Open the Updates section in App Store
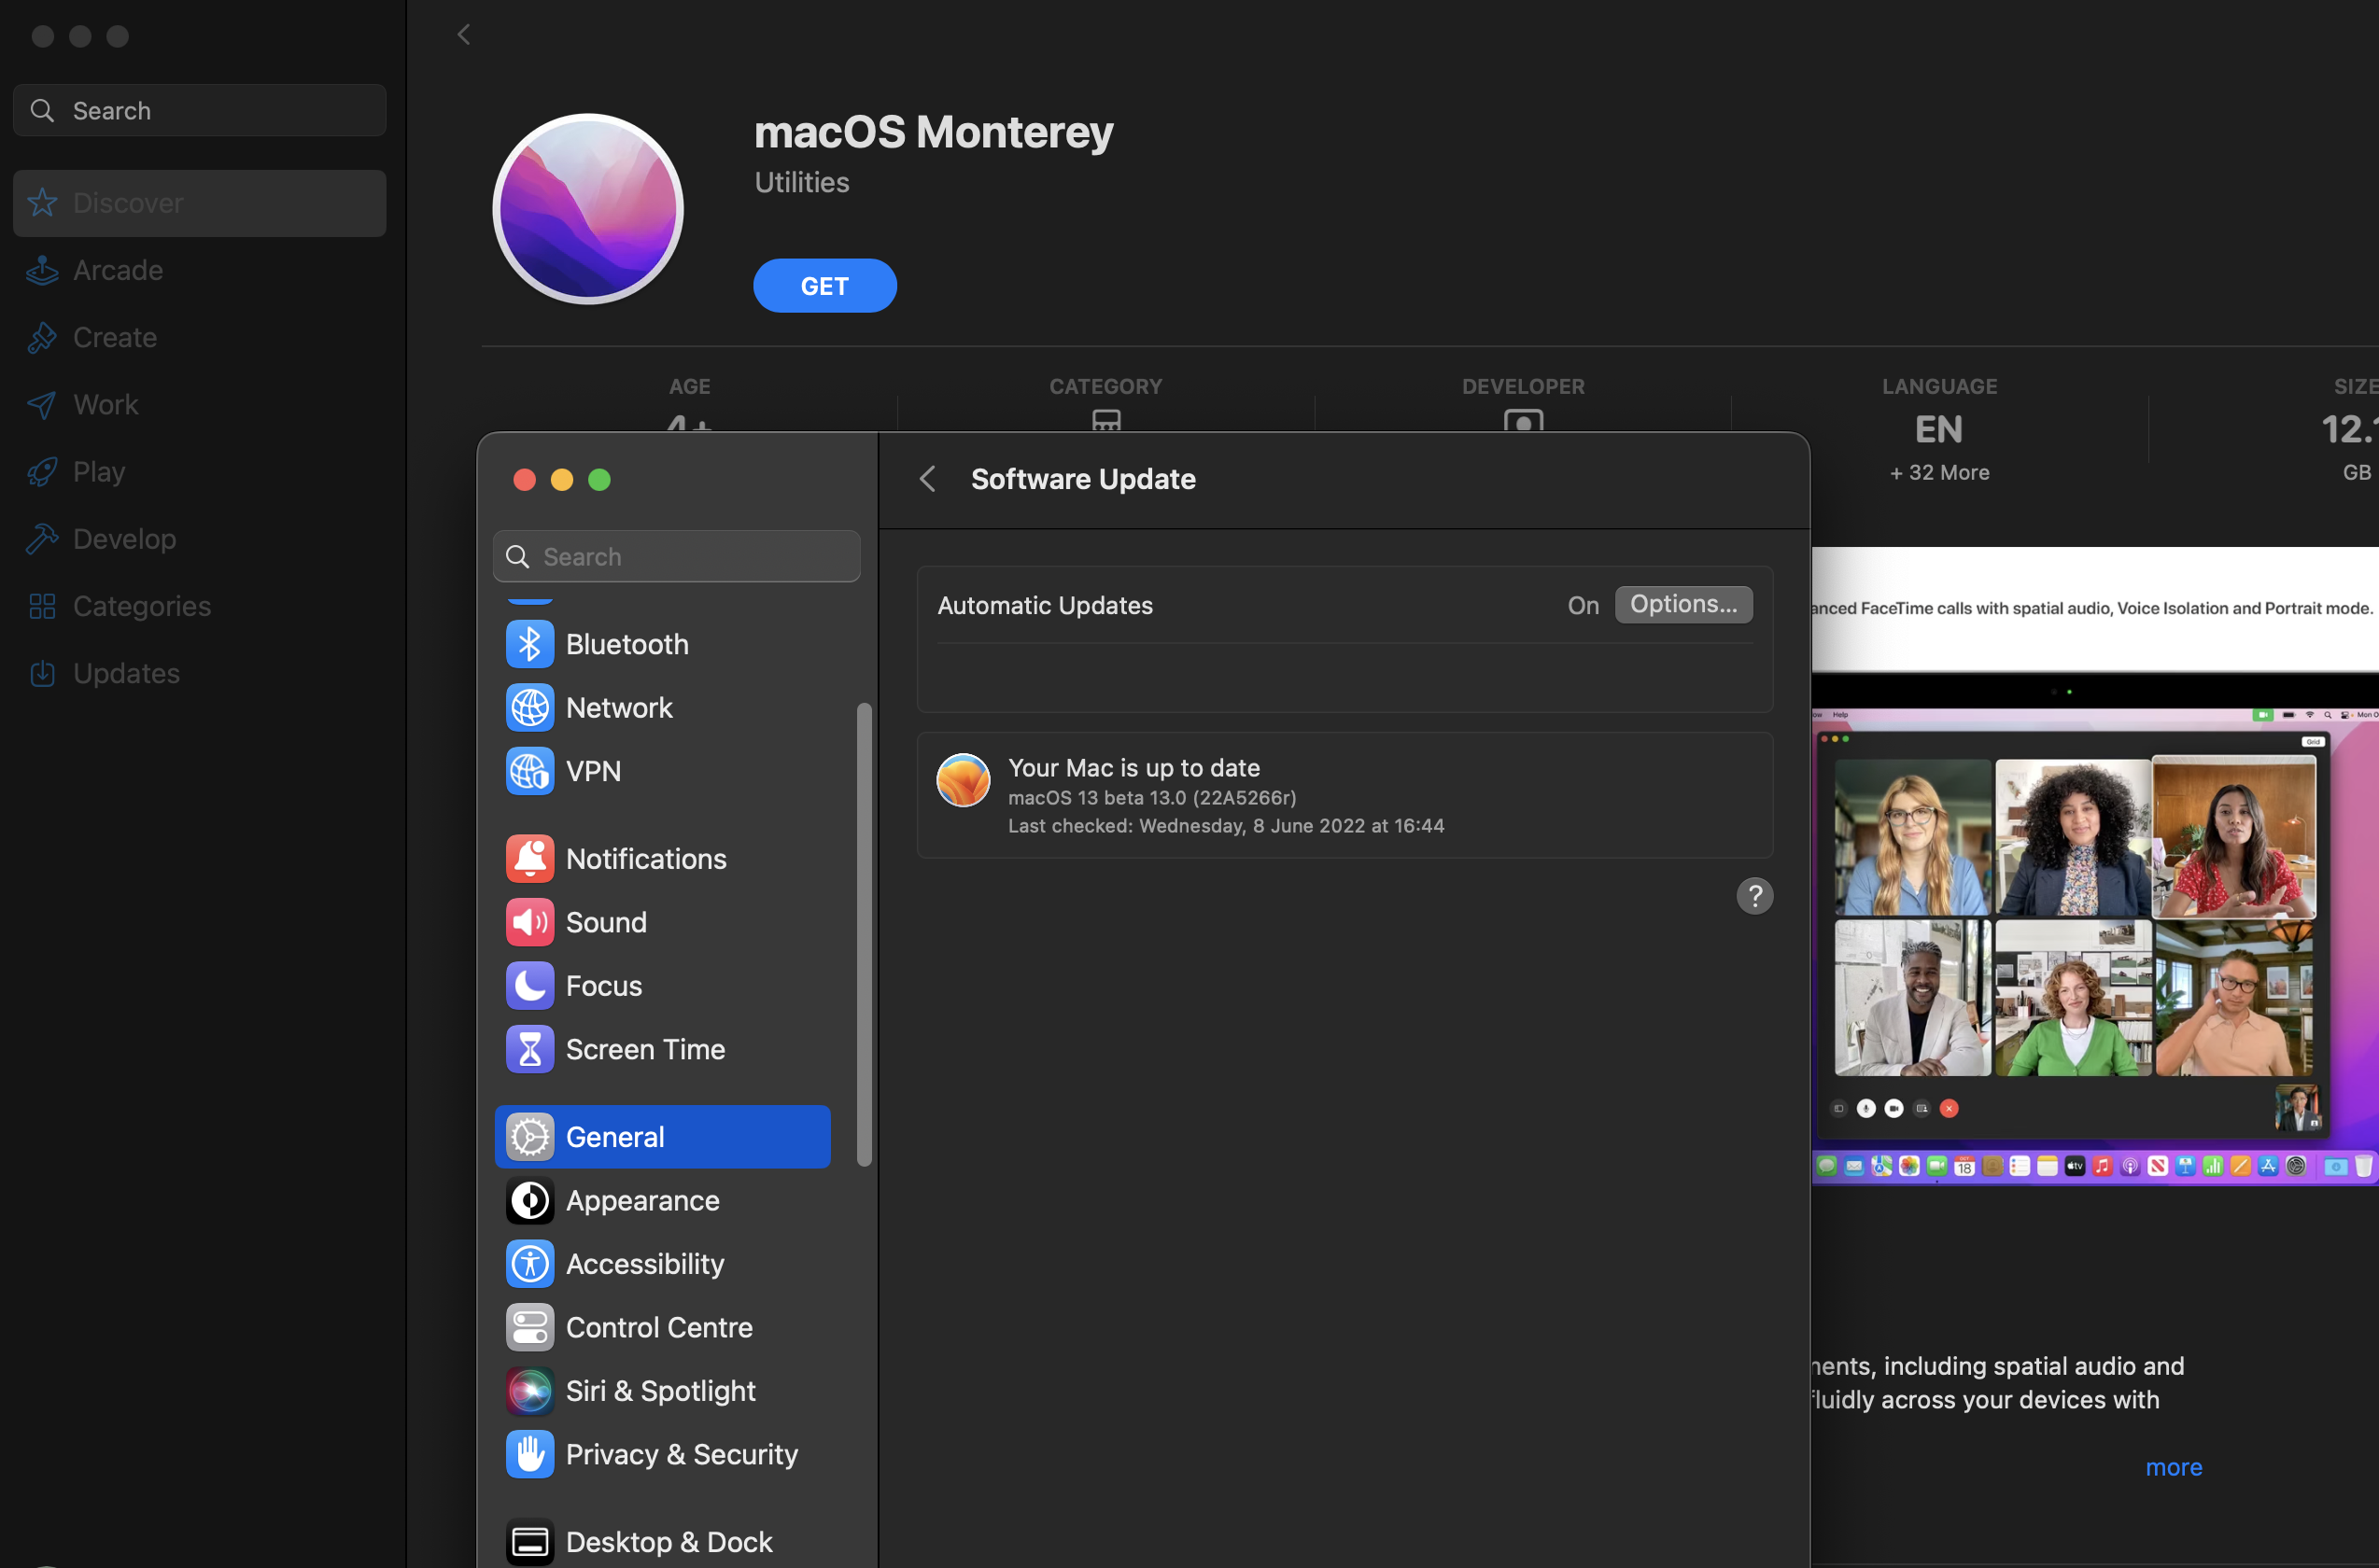This screenshot has height=1568, width=2379. coord(126,673)
